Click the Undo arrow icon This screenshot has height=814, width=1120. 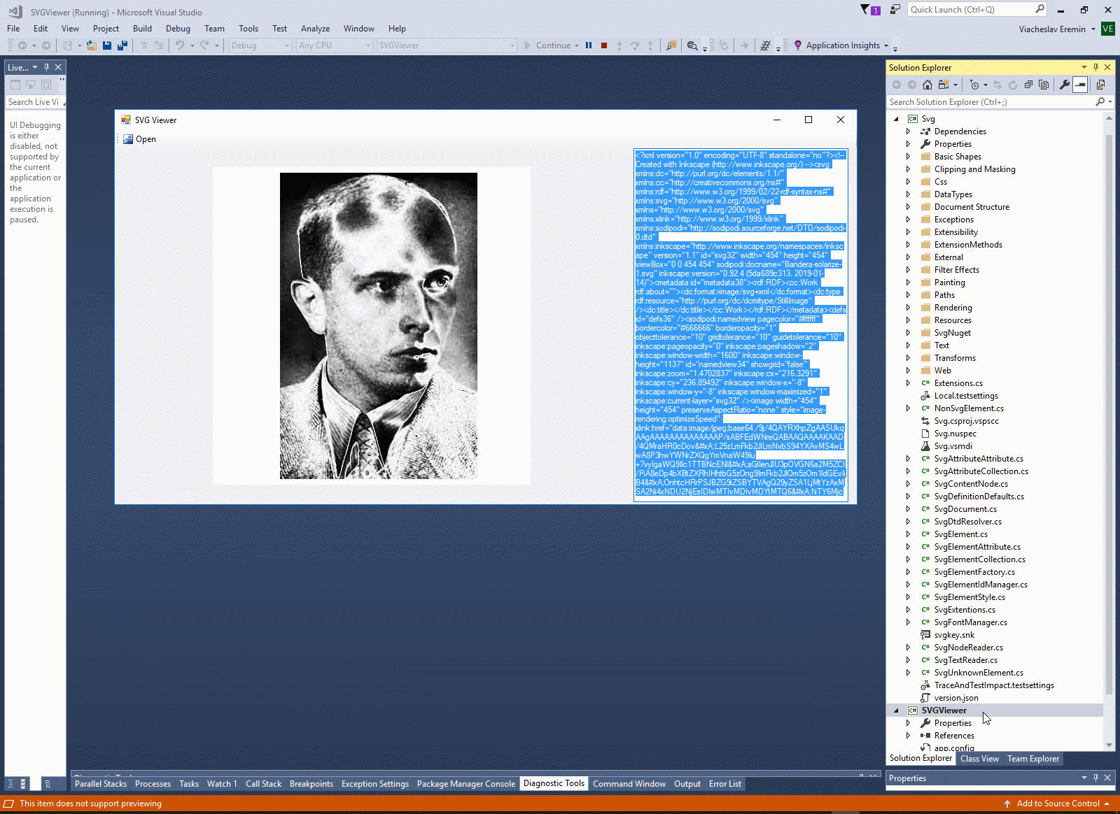(180, 45)
